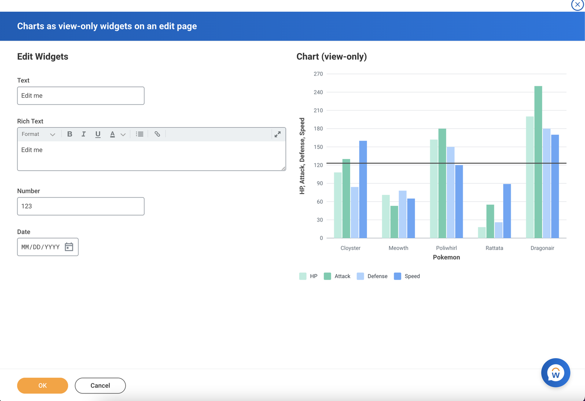This screenshot has height=401, width=585.
Task: Click the Number field containing 123
Action: pos(80,206)
